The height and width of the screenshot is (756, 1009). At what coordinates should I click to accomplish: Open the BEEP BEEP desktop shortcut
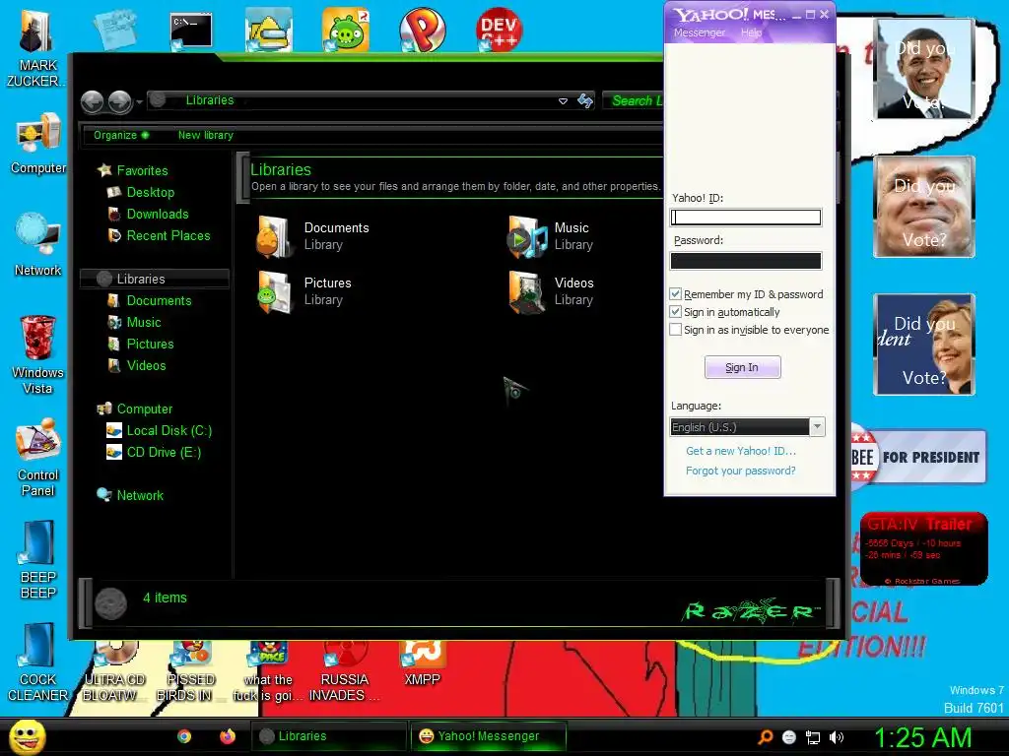click(x=38, y=560)
